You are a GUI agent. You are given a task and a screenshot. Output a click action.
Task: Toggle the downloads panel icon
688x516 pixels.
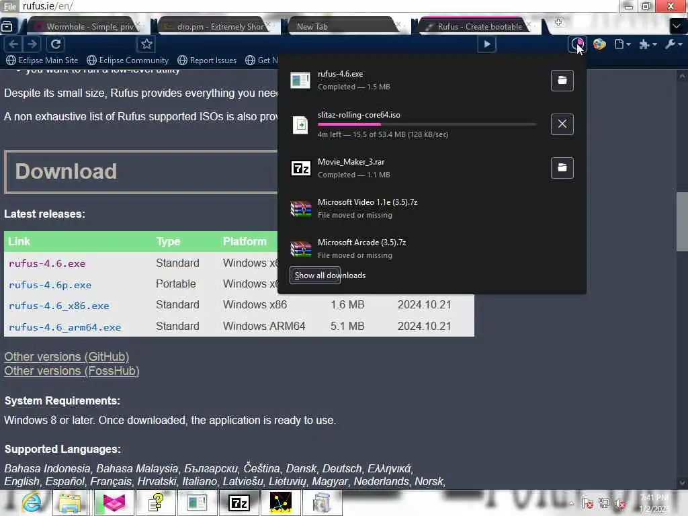577,44
